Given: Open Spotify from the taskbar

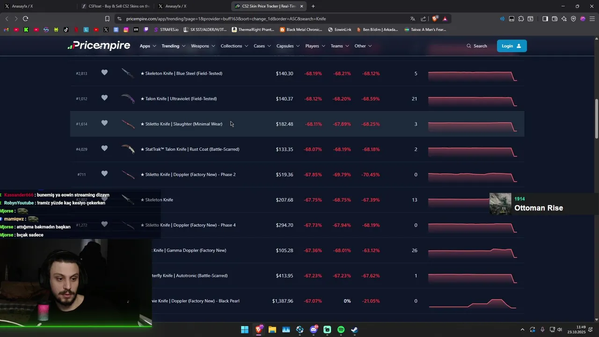Looking at the screenshot, I should 341,330.
